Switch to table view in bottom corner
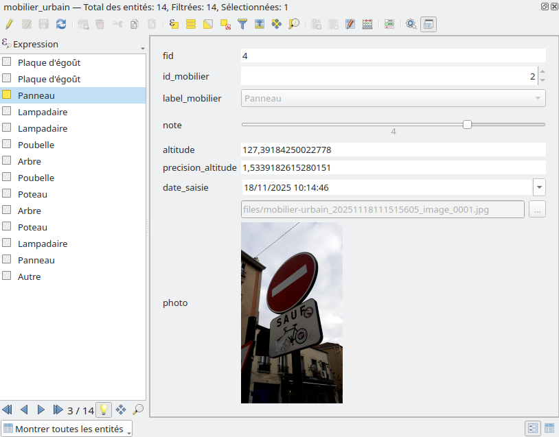This screenshot has height=437, width=559. (549, 428)
